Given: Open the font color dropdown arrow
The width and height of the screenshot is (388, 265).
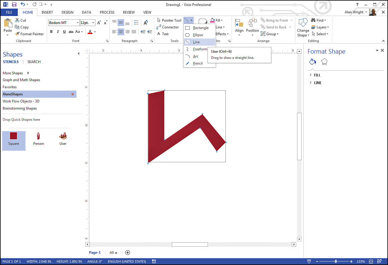Looking at the screenshot, I should tap(95, 32).
